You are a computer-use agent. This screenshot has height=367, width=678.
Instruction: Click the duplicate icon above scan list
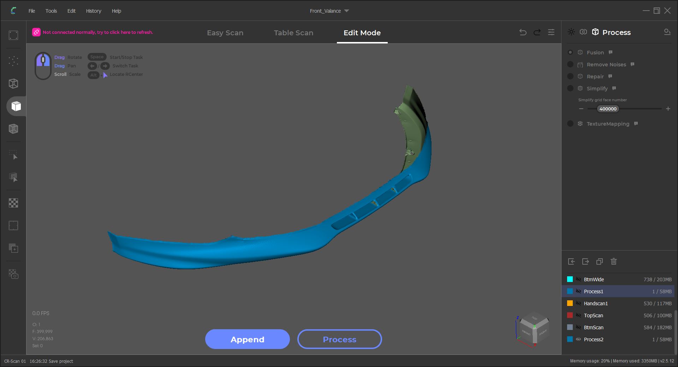pyautogui.click(x=600, y=261)
